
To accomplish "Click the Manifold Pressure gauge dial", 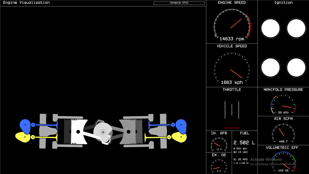I will point(283,105).
